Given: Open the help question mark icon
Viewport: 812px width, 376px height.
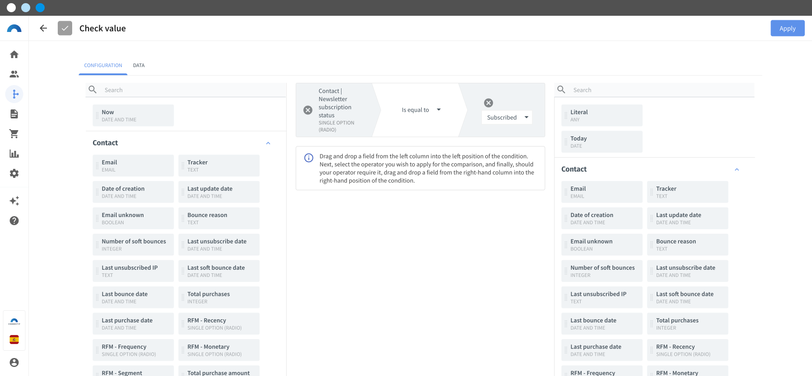Looking at the screenshot, I should (x=14, y=221).
